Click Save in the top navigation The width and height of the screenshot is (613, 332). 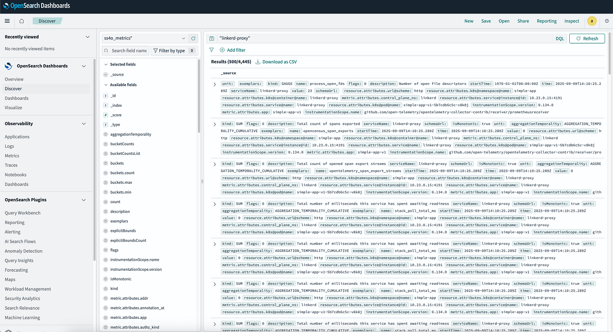486,21
